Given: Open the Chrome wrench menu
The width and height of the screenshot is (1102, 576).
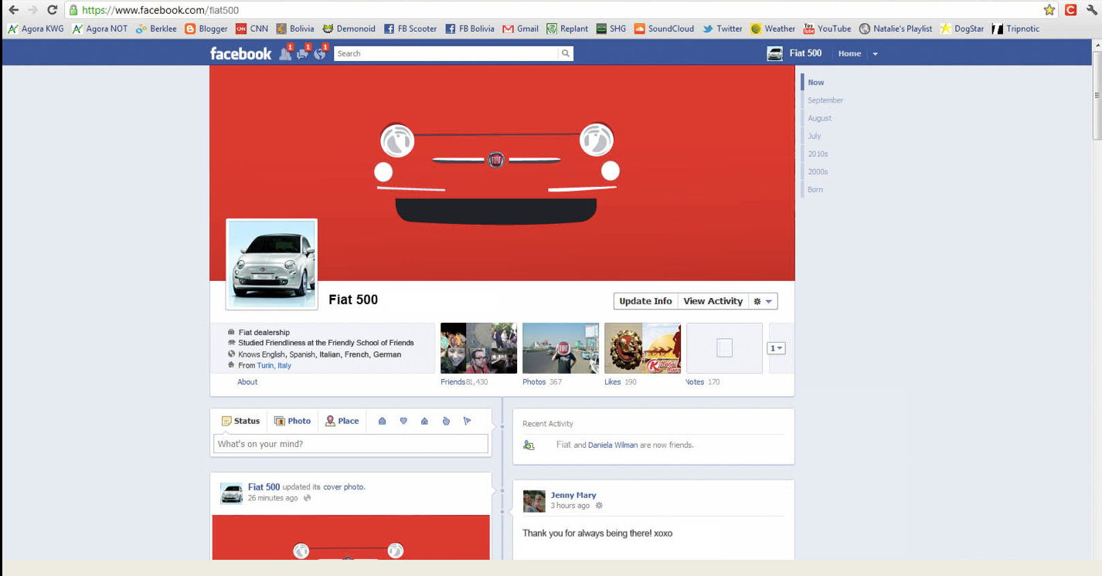Looking at the screenshot, I should pyautogui.click(x=1091, y=10).
